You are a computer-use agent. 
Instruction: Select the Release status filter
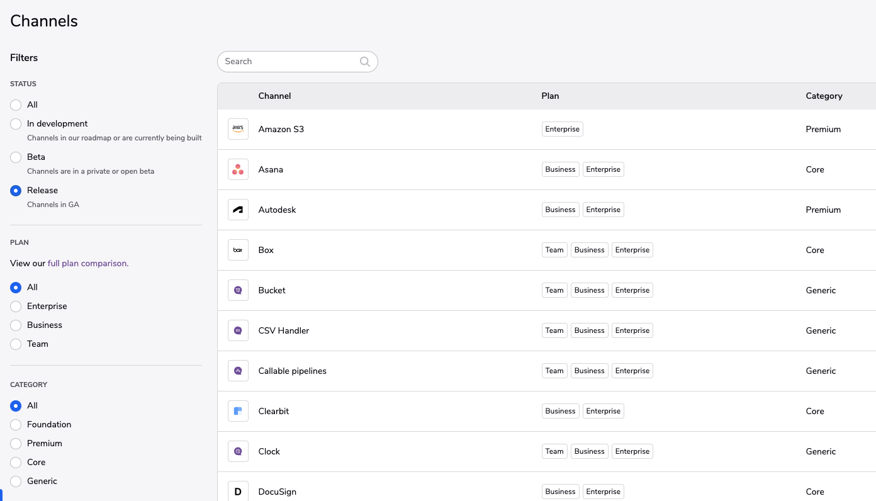(x=16, y=191)
